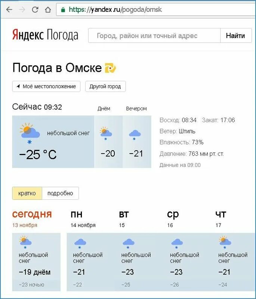The width and height of the screenshot is (256, 299).
Task: Open the yellow map icon beside Омске
Action: coord(110,68)
